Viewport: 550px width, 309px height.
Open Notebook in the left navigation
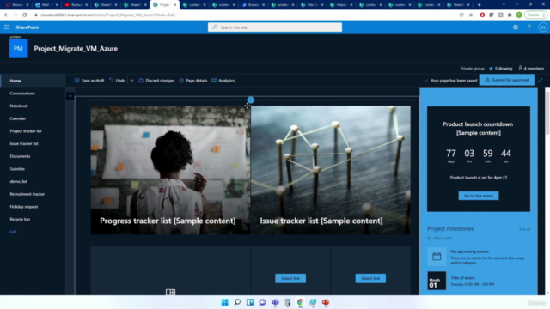click(19, 106)
